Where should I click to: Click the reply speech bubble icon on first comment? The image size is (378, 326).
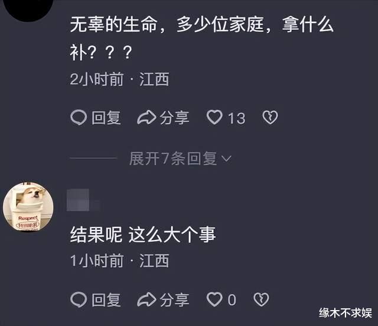point(79,118)
